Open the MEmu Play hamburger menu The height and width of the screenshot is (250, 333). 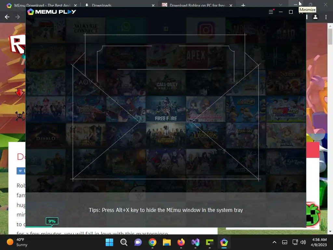tap(271, 12)
